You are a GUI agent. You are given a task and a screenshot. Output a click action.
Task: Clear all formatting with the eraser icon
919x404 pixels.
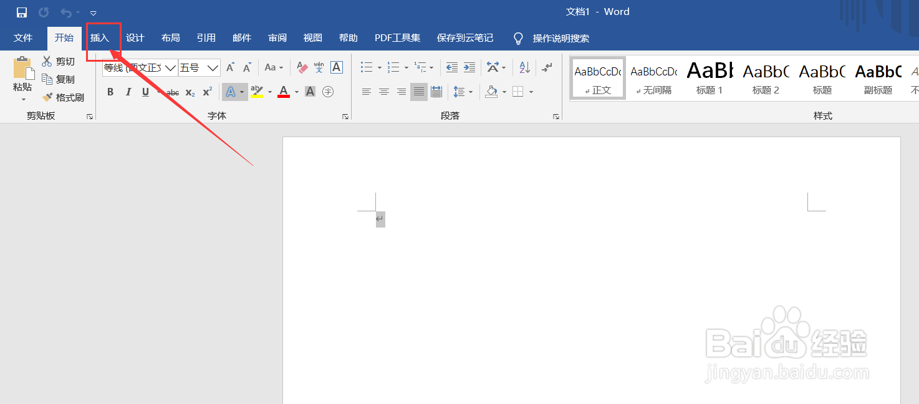(302, 67)
